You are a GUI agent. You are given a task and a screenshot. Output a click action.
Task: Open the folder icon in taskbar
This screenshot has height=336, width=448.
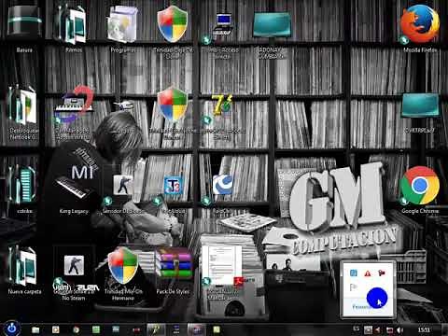pos(35,329)
